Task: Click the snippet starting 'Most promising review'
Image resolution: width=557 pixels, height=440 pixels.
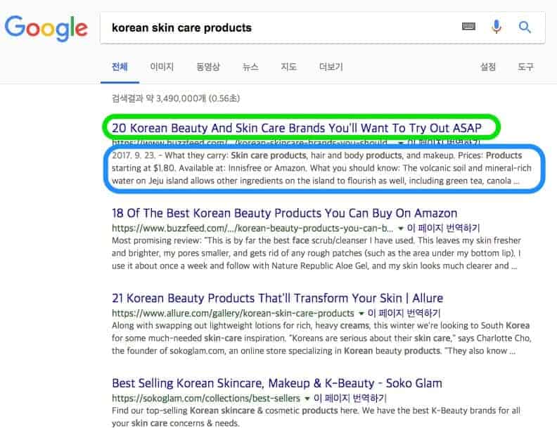Action: [x=316, y=253]
